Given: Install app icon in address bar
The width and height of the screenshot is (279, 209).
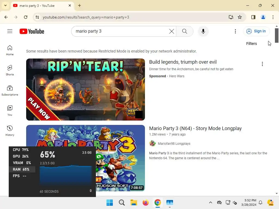Looking at the screenshot, I should [231, 17].
